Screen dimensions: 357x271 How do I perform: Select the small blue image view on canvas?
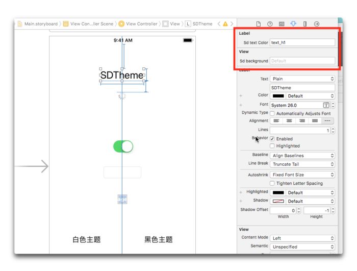122,199
